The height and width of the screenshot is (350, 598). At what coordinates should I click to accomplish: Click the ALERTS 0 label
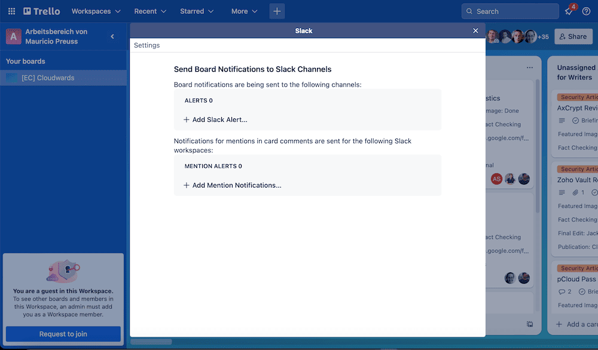[x=199, y=100]
